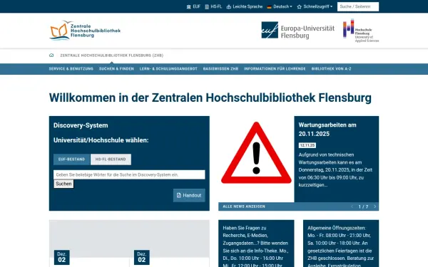Focus the top Suche / Seitennr. field
This screenshot has height=267, width=428.
point(358,7)
